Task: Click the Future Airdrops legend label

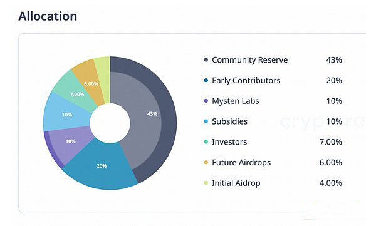Action: click(x=241, y=163)
